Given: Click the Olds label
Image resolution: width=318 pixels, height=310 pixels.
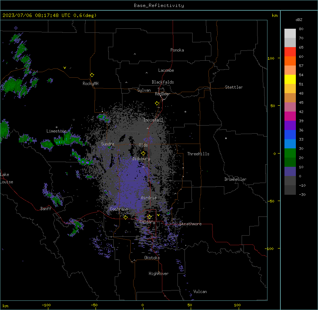Looking at the screenshot, I should coord(143,145).
